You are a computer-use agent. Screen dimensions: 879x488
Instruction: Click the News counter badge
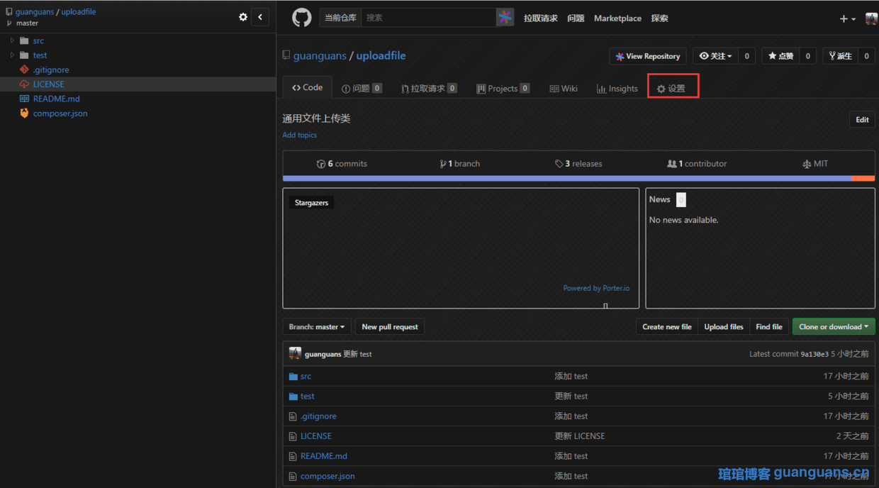[681, 200]
